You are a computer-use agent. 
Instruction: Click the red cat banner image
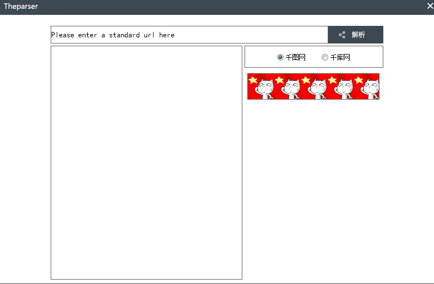click(x=313, y=86)
